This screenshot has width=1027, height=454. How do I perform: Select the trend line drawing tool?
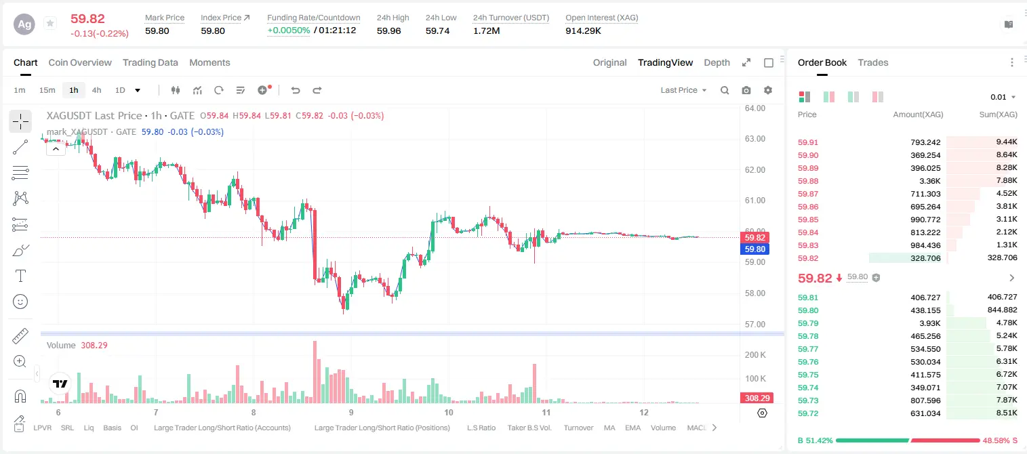20,147
